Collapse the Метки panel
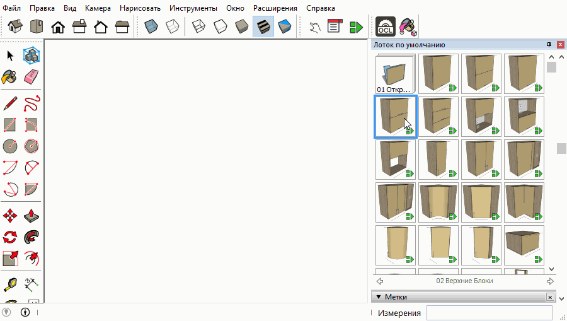 pyautogui.click(x=379, y=297)
